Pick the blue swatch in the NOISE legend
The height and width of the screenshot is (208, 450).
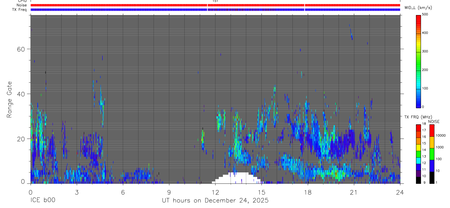[432, 166]
